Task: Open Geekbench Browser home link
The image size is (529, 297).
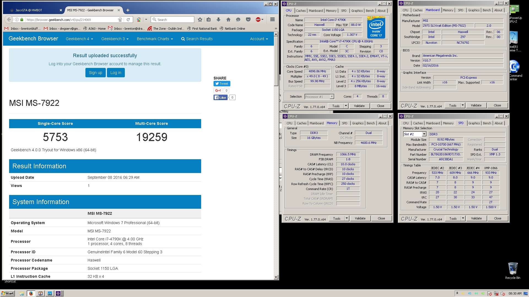Action: [x=33, y=38]
